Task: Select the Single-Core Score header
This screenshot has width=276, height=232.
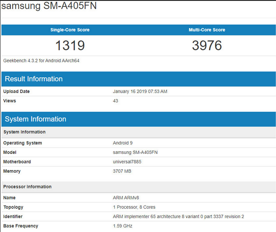Action: tap(70, 30)
